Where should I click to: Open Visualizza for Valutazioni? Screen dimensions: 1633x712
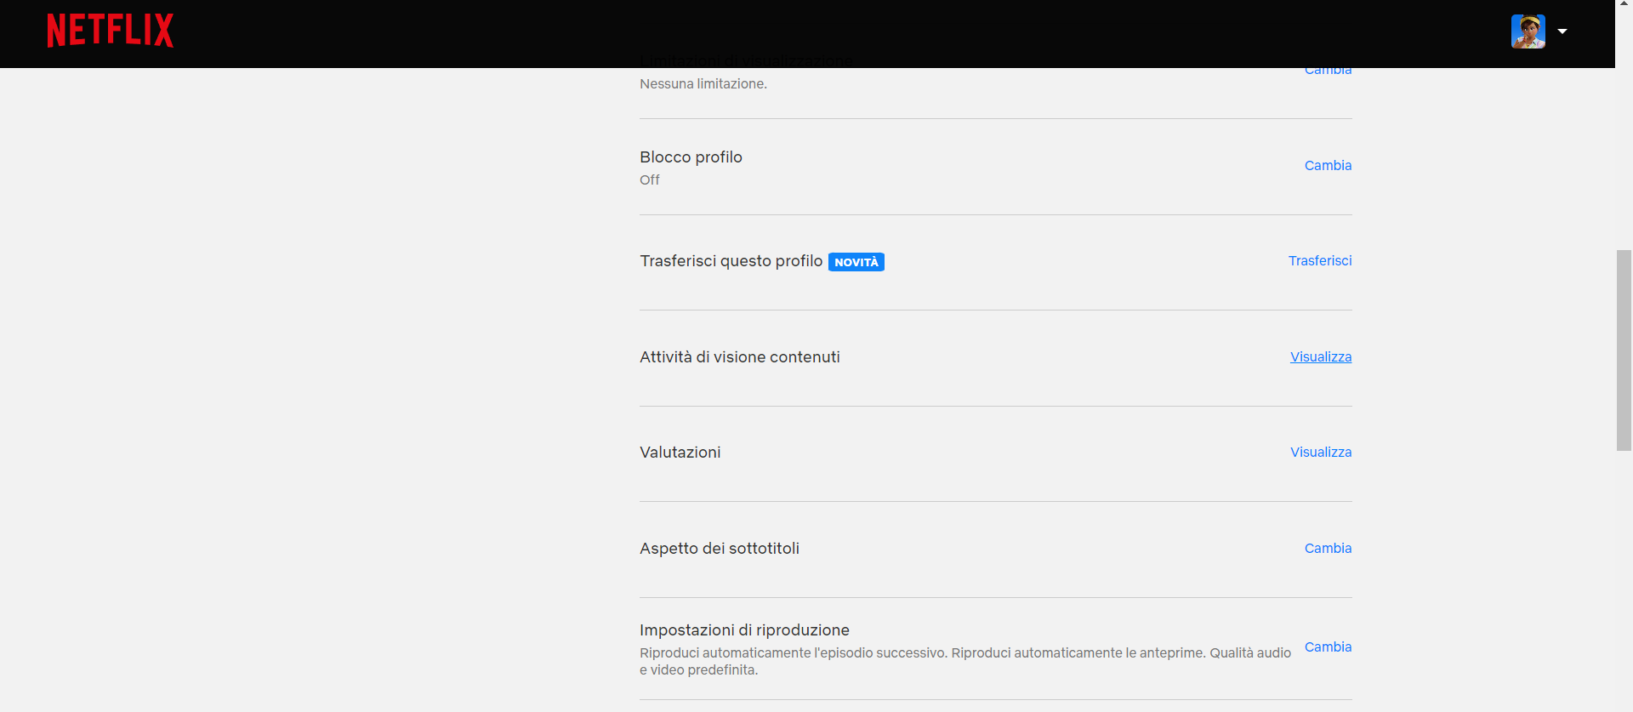click(x=1321, y=452)
